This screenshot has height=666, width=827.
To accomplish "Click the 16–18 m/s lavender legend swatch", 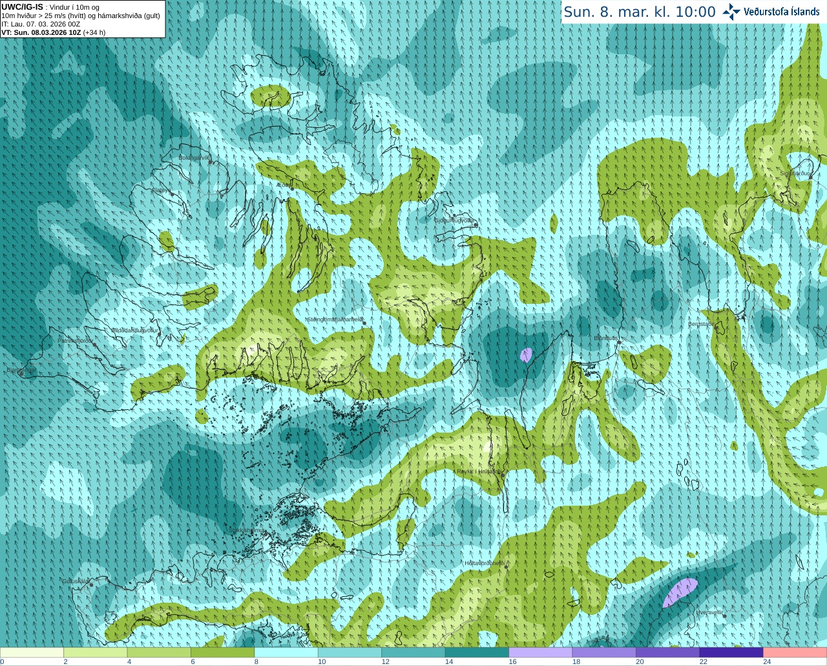I will pyautogui.click(x=541, y=652).
